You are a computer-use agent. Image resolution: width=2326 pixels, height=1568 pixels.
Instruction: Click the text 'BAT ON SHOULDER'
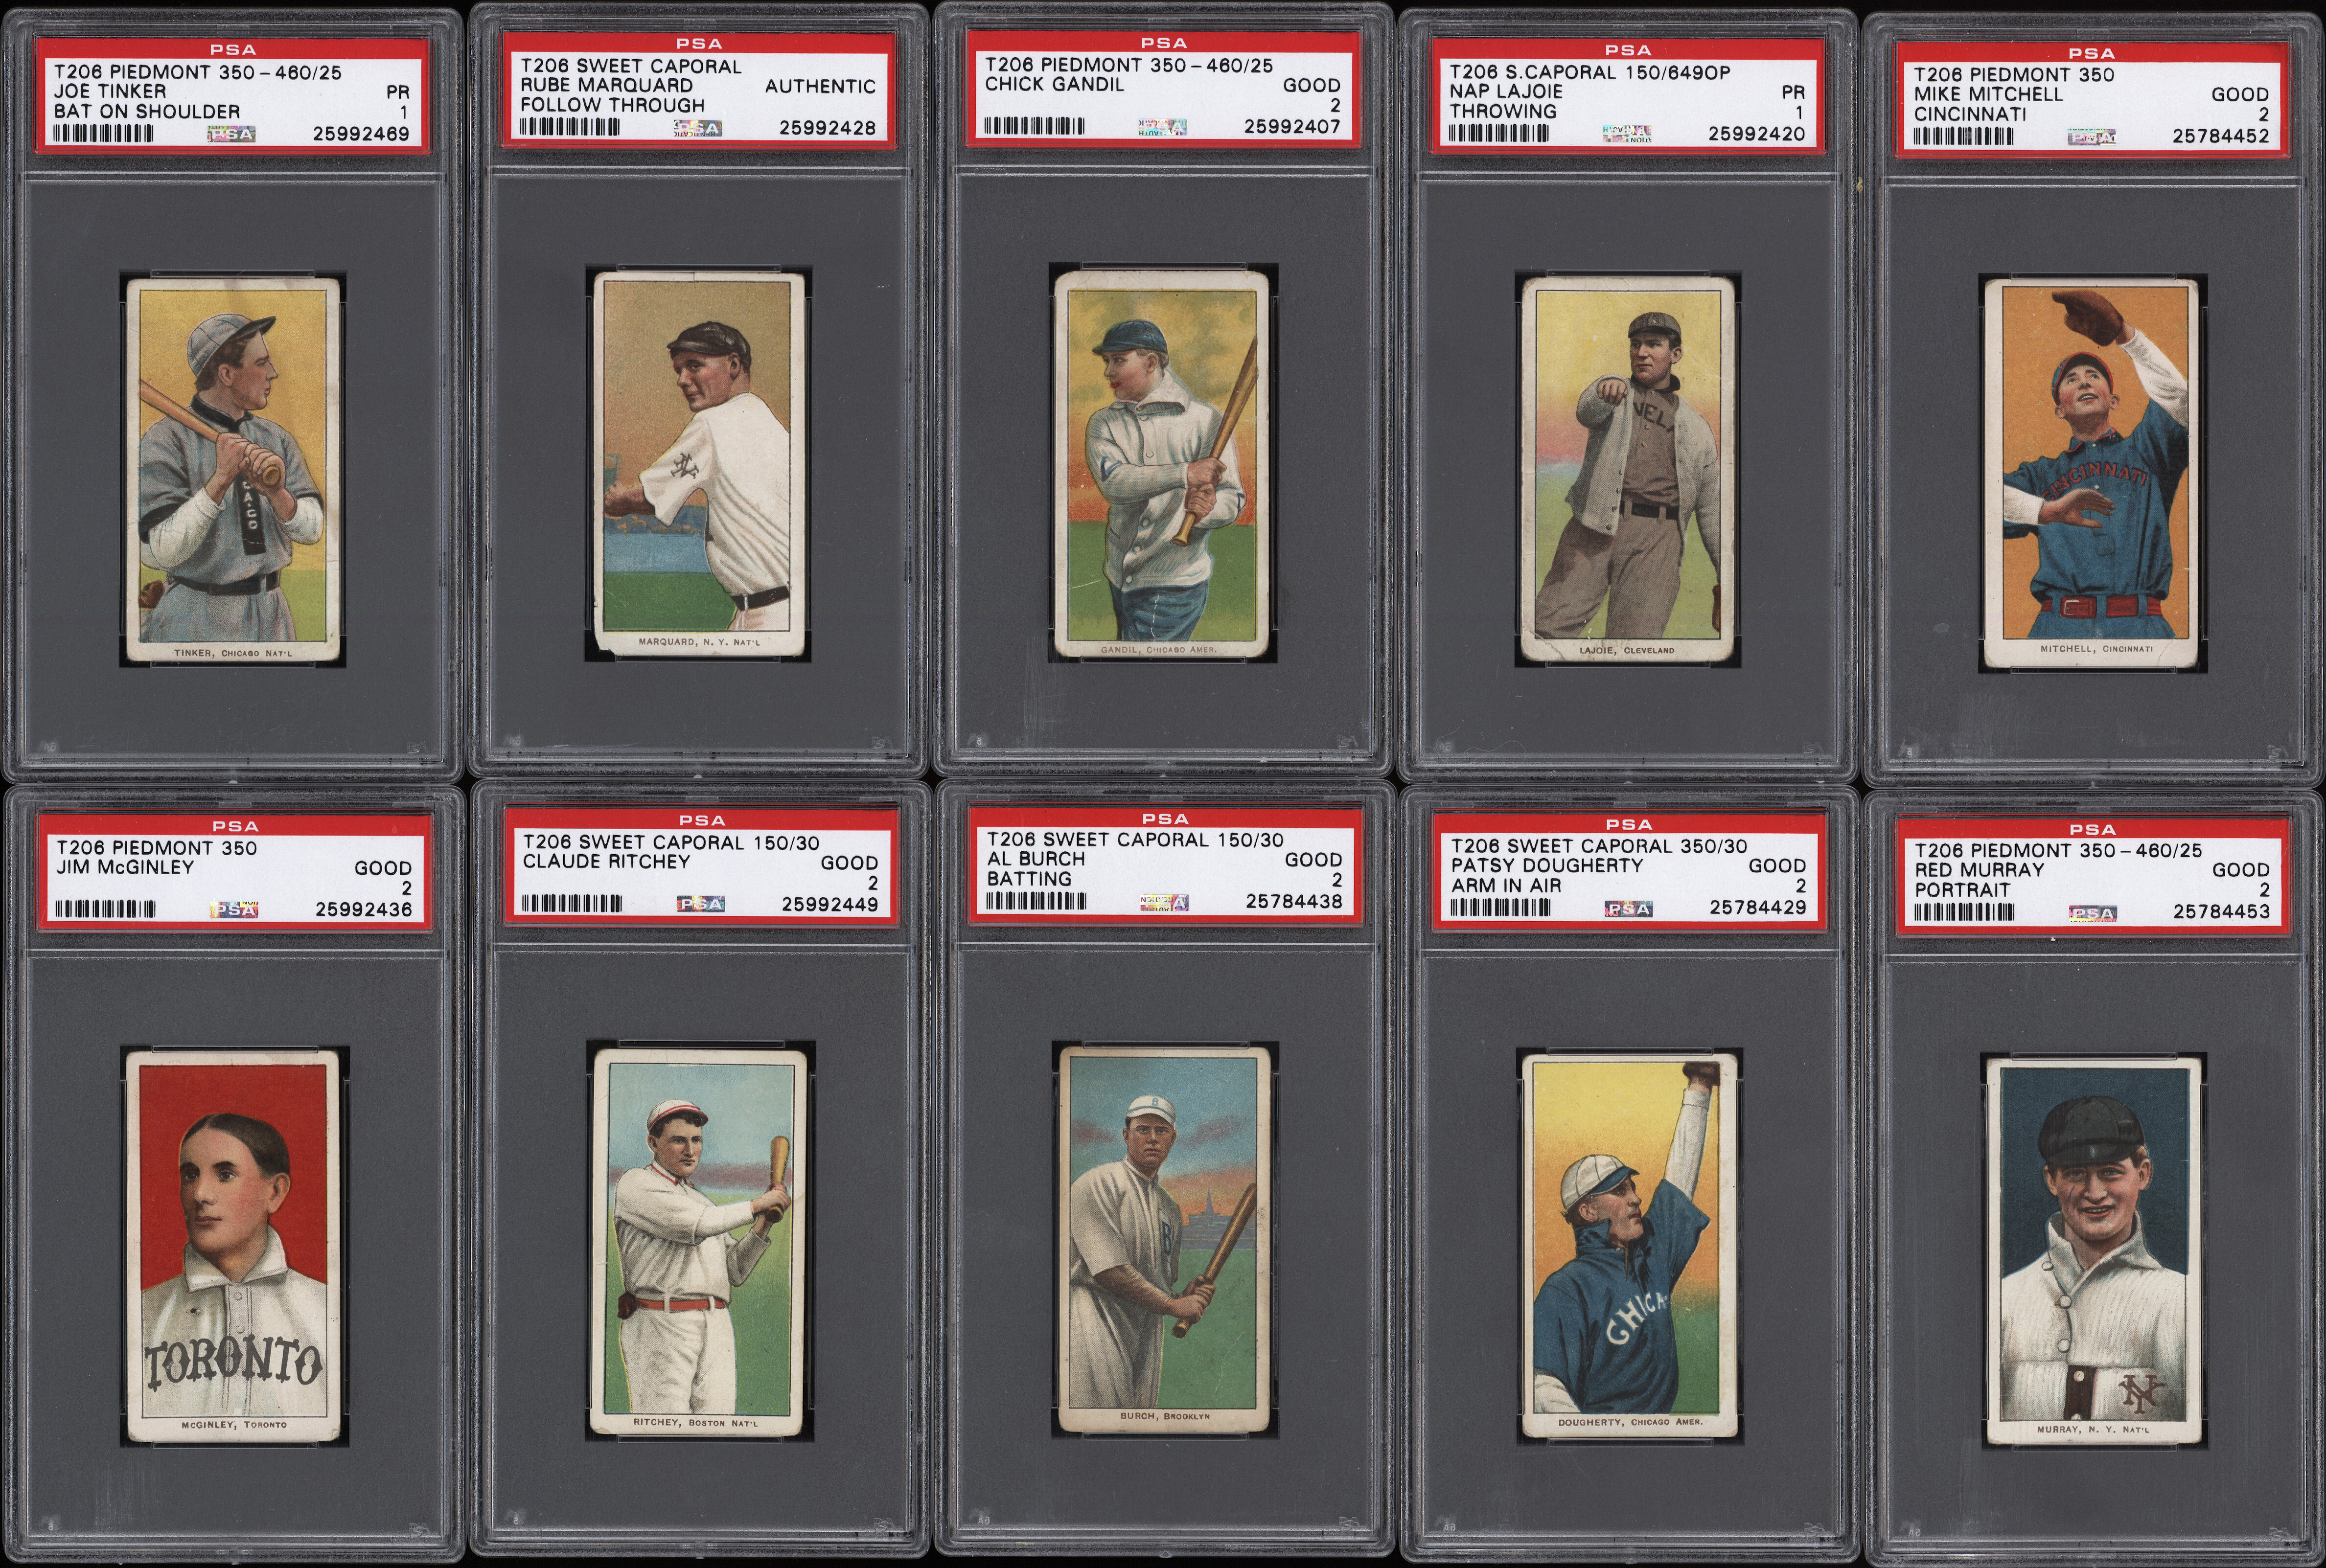click(x=147, y=112)
